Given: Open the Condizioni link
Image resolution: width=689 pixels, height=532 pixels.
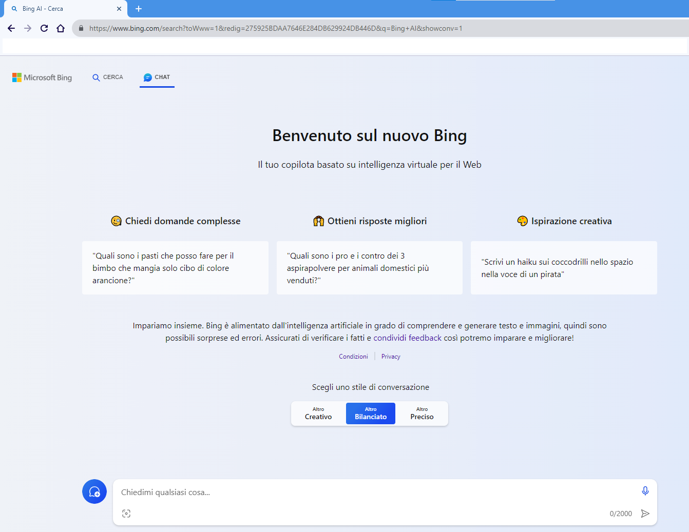Looking at the screenshot, I should coord(353,357).
